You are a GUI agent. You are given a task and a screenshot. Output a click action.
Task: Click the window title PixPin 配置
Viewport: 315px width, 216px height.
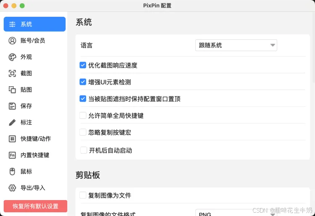click(x=157, y=5)
